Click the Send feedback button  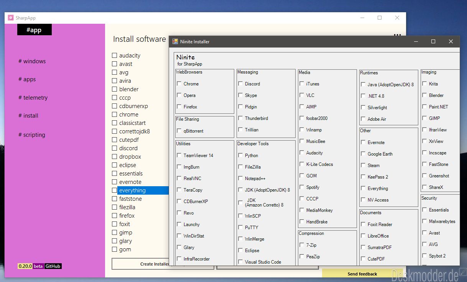[362, 274]
